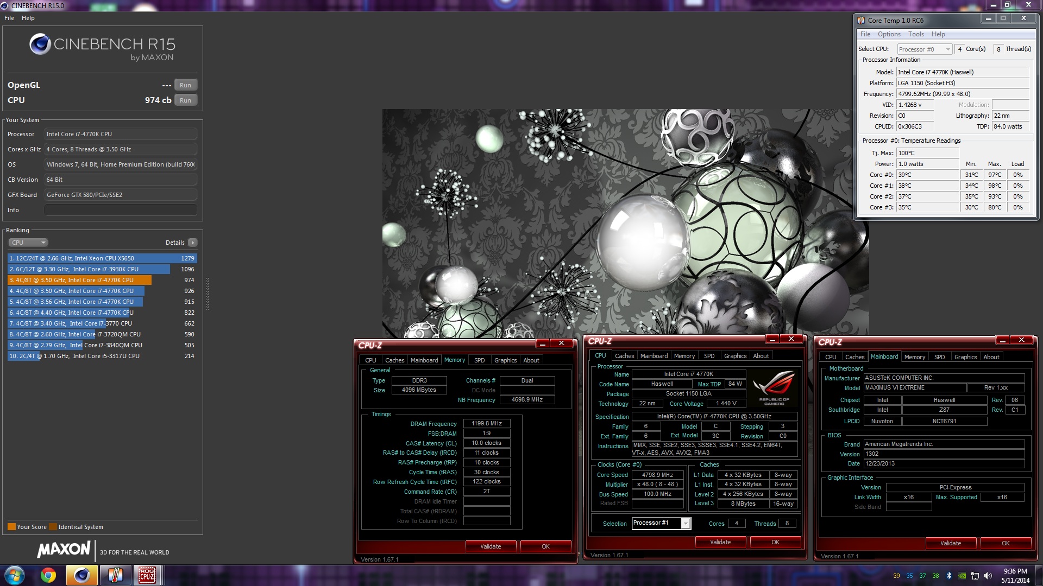Select ranking row Intel Xeon CPU X5650
The height and width of the screenshot is (586, 1043).
[x=102, y=258]
